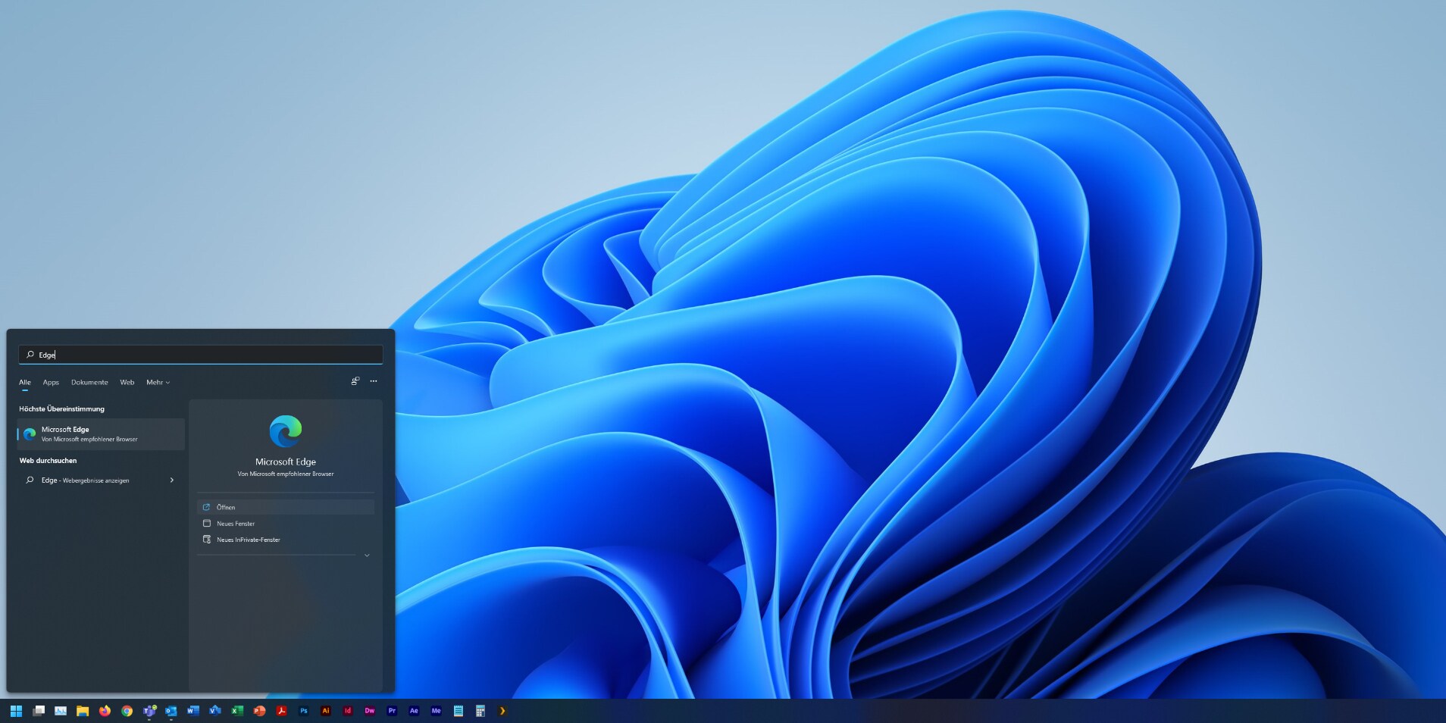Expand more Edge actions with the chevron
1446x723 pixels.
click(x=367, y=556)
